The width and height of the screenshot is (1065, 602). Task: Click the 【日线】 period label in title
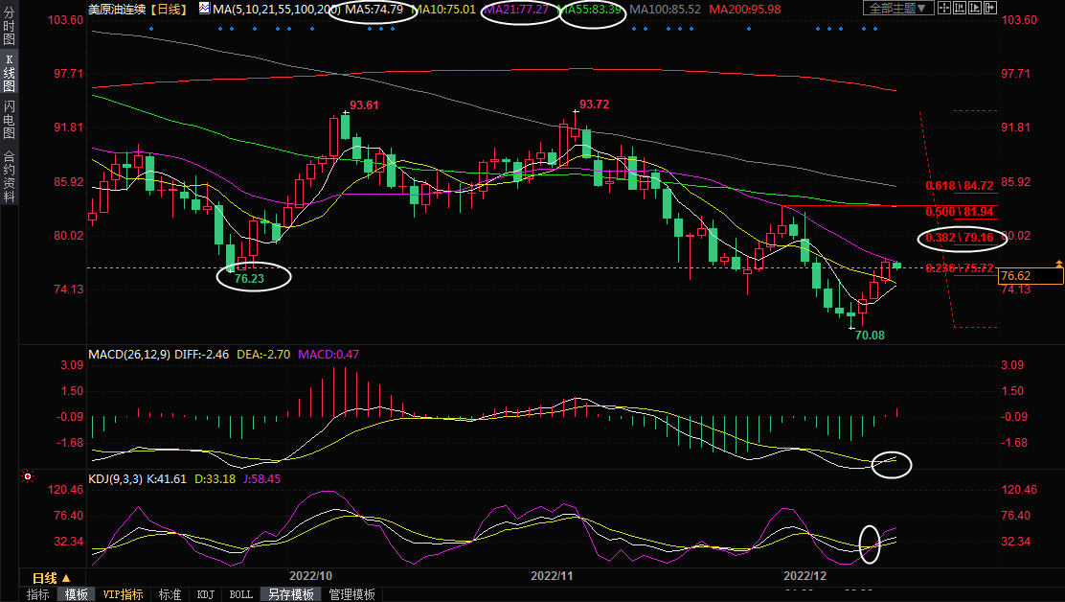tap(170, 9)
